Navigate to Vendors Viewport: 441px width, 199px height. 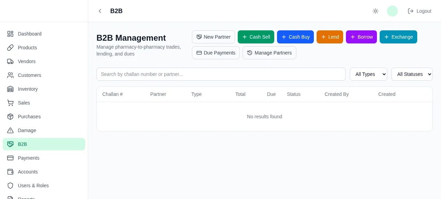(x=44, y=61)
